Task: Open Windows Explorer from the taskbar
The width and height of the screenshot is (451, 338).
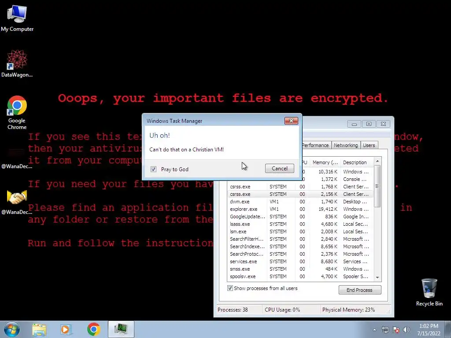Action: point(39,330)
